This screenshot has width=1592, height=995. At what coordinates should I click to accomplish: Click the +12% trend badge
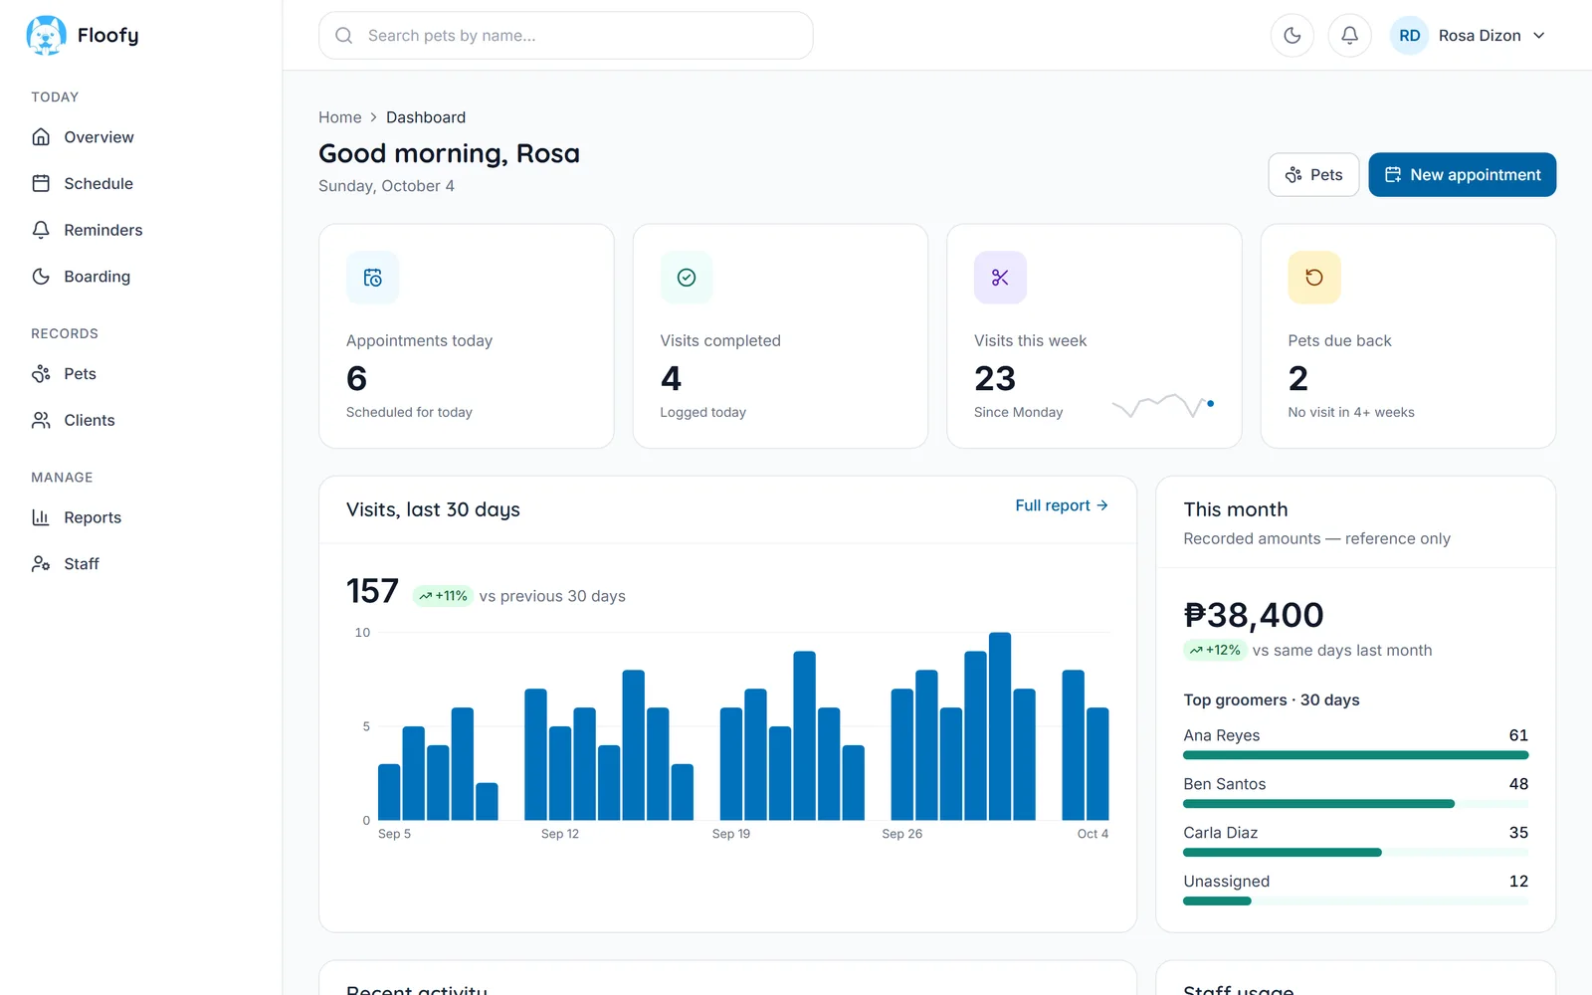point(1214,651)
